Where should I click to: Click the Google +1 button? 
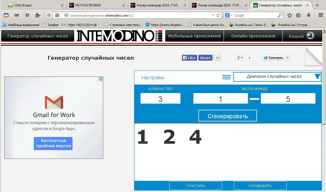coord(240,58)
